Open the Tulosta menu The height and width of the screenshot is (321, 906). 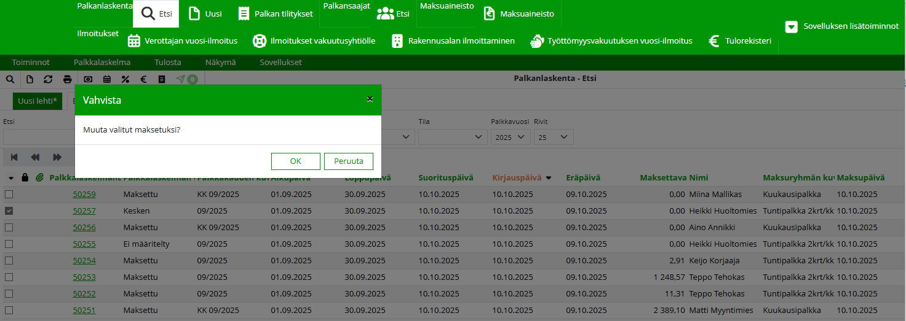click(x=167, y=63)
